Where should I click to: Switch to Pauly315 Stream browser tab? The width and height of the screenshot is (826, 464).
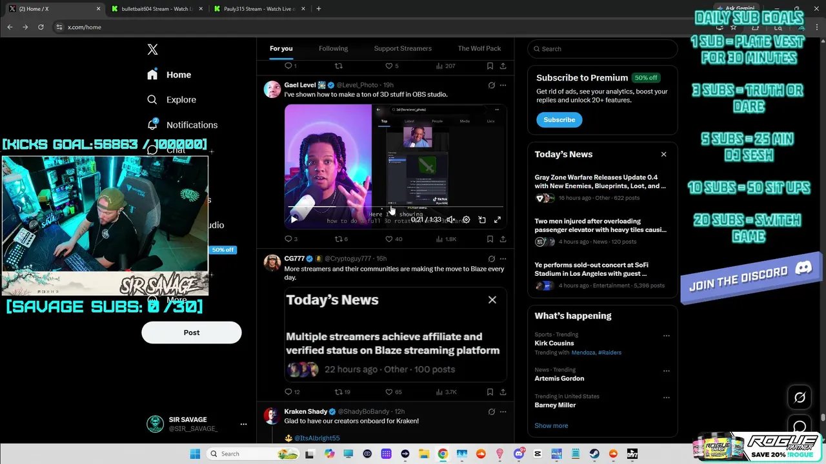click(x=258, y=9)
